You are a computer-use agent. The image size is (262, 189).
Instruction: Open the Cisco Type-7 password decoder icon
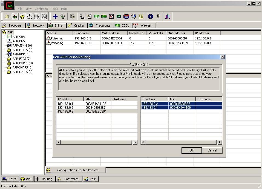tap(97, 16)
